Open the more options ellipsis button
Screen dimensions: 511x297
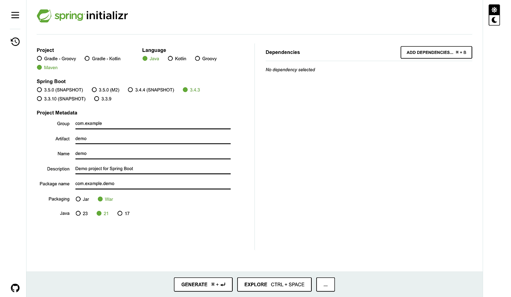click(x=325, y=285)
